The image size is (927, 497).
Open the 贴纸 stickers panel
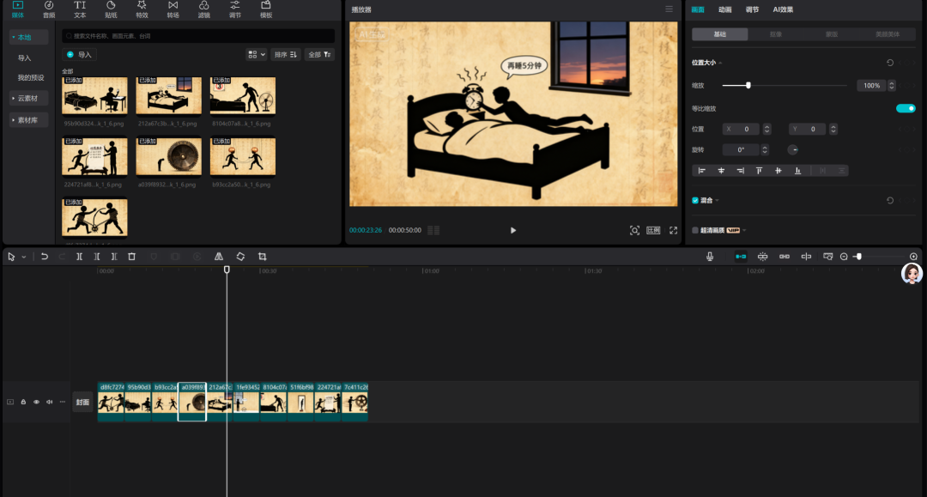pos(111,9)
